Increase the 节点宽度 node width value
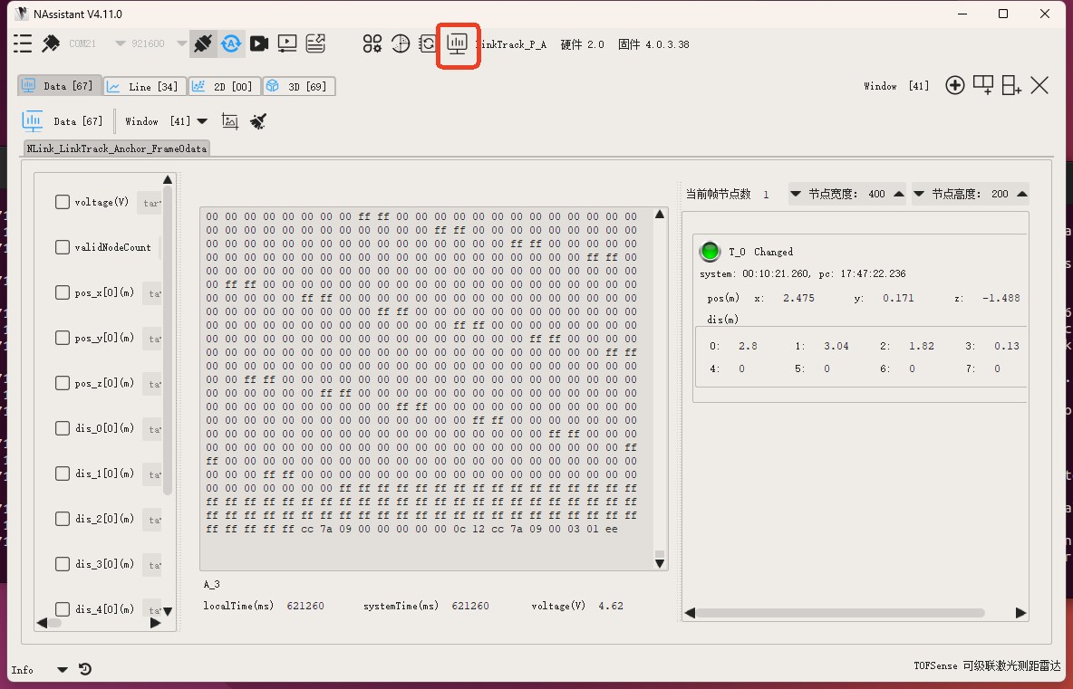 pos(899,194)
